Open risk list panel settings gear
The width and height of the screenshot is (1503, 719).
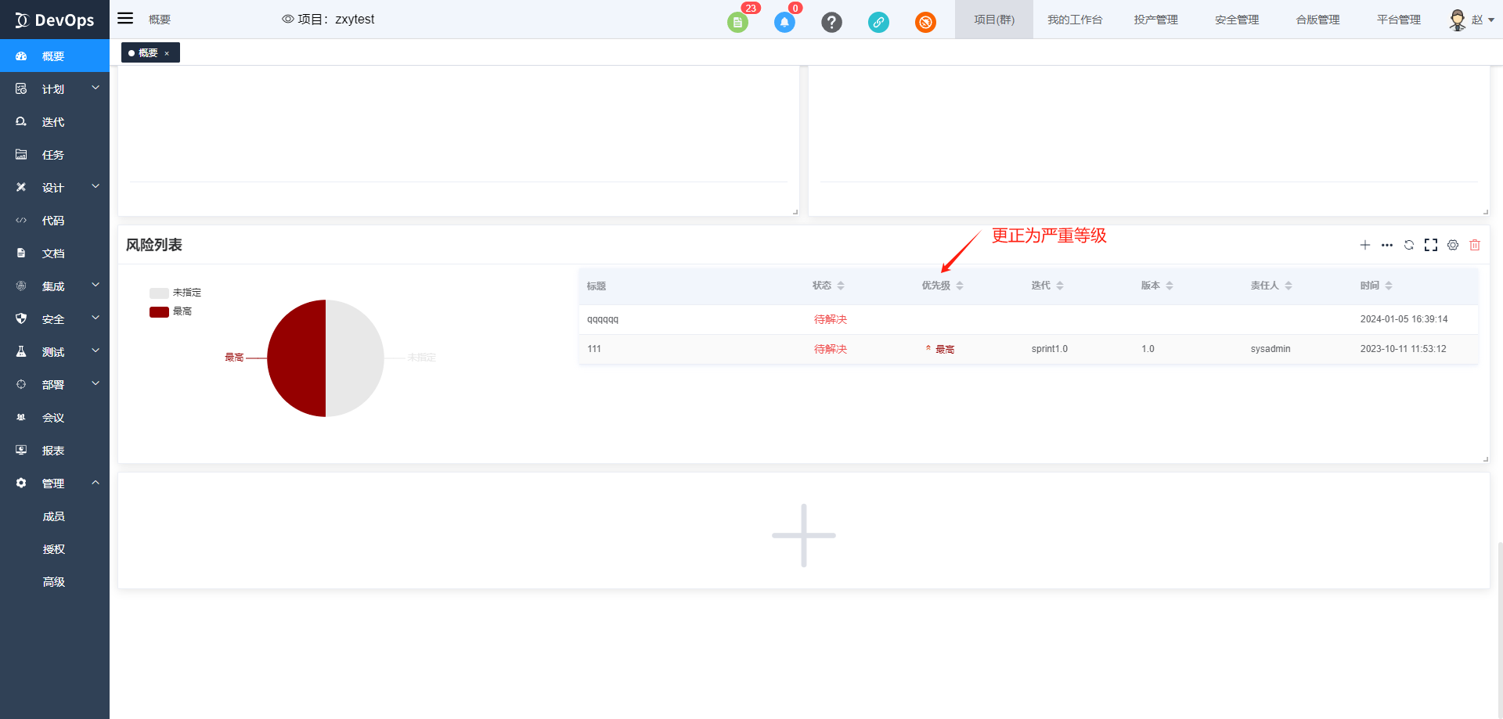(1453, 245)
